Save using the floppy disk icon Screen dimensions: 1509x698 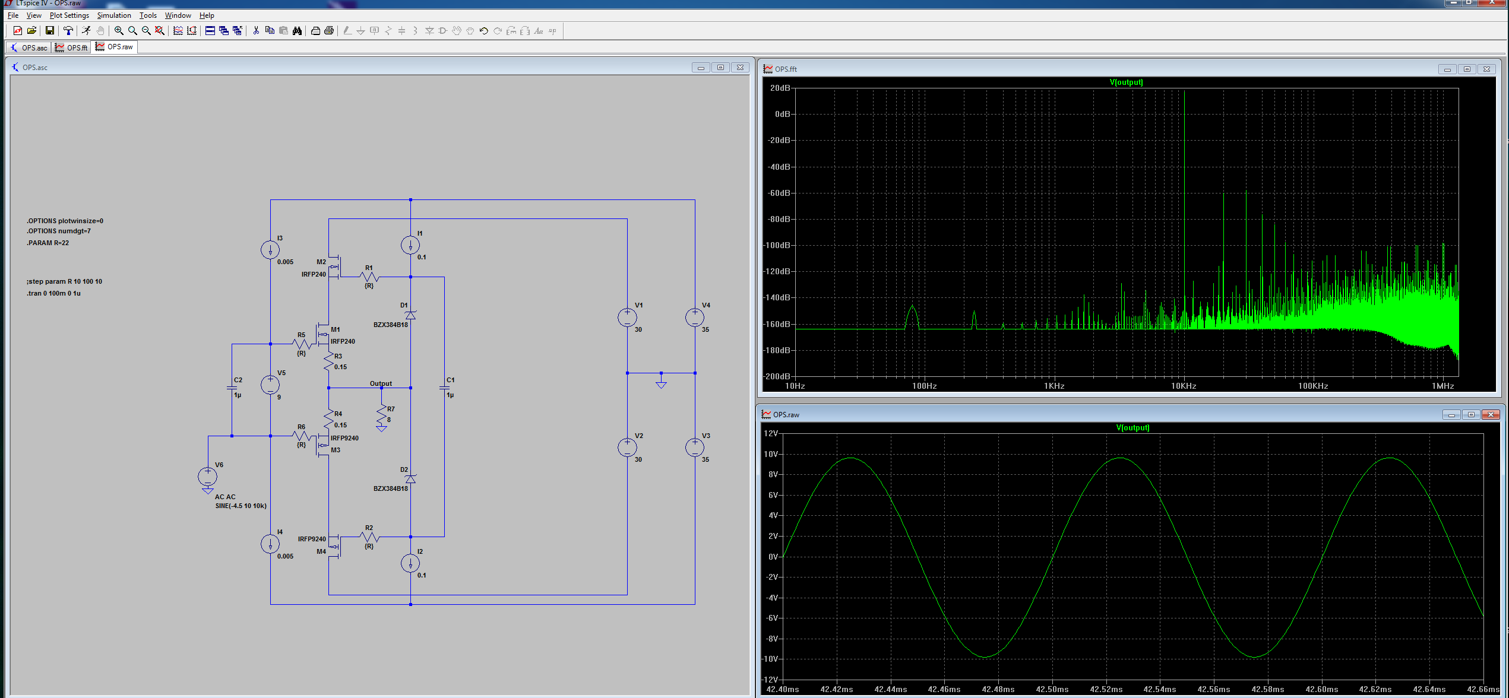[50, 31]
